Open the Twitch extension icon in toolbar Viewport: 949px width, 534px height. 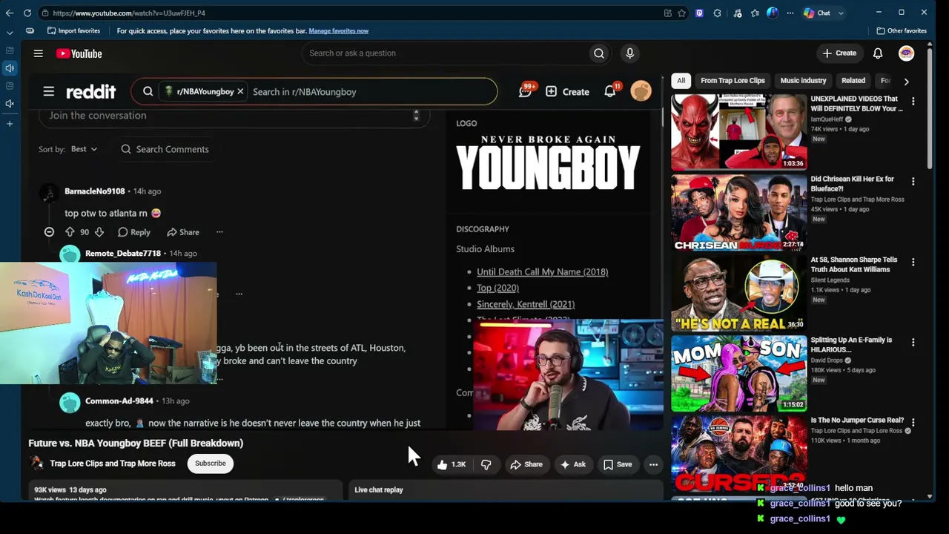tap(699, 13)
